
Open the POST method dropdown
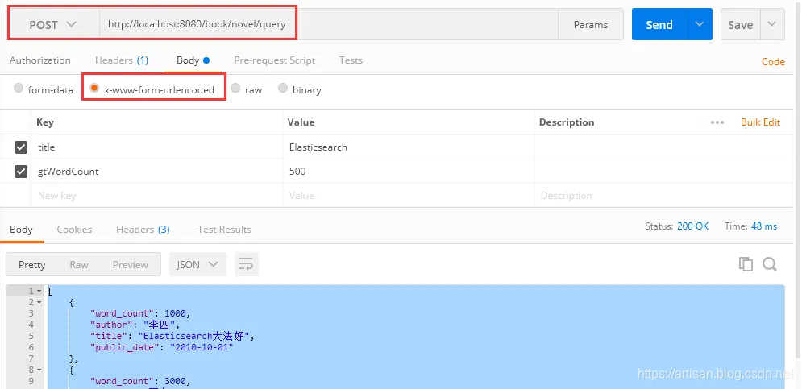point(53,24)
